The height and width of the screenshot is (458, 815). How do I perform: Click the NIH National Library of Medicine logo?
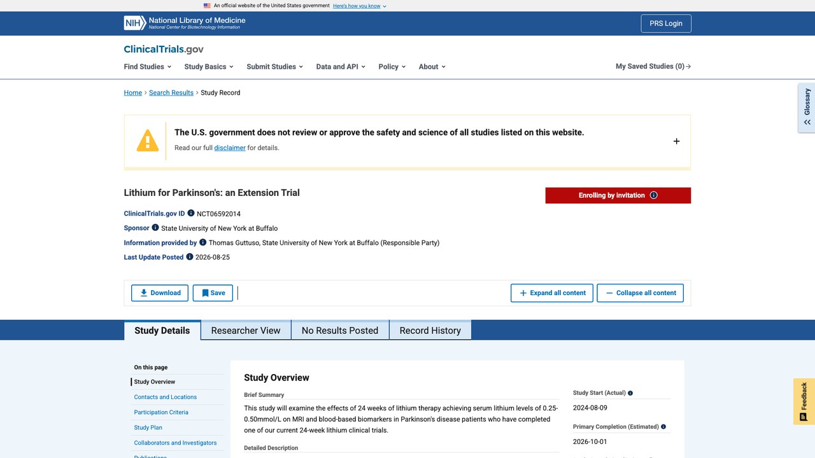pyautogui.click(x=185, y=23)
